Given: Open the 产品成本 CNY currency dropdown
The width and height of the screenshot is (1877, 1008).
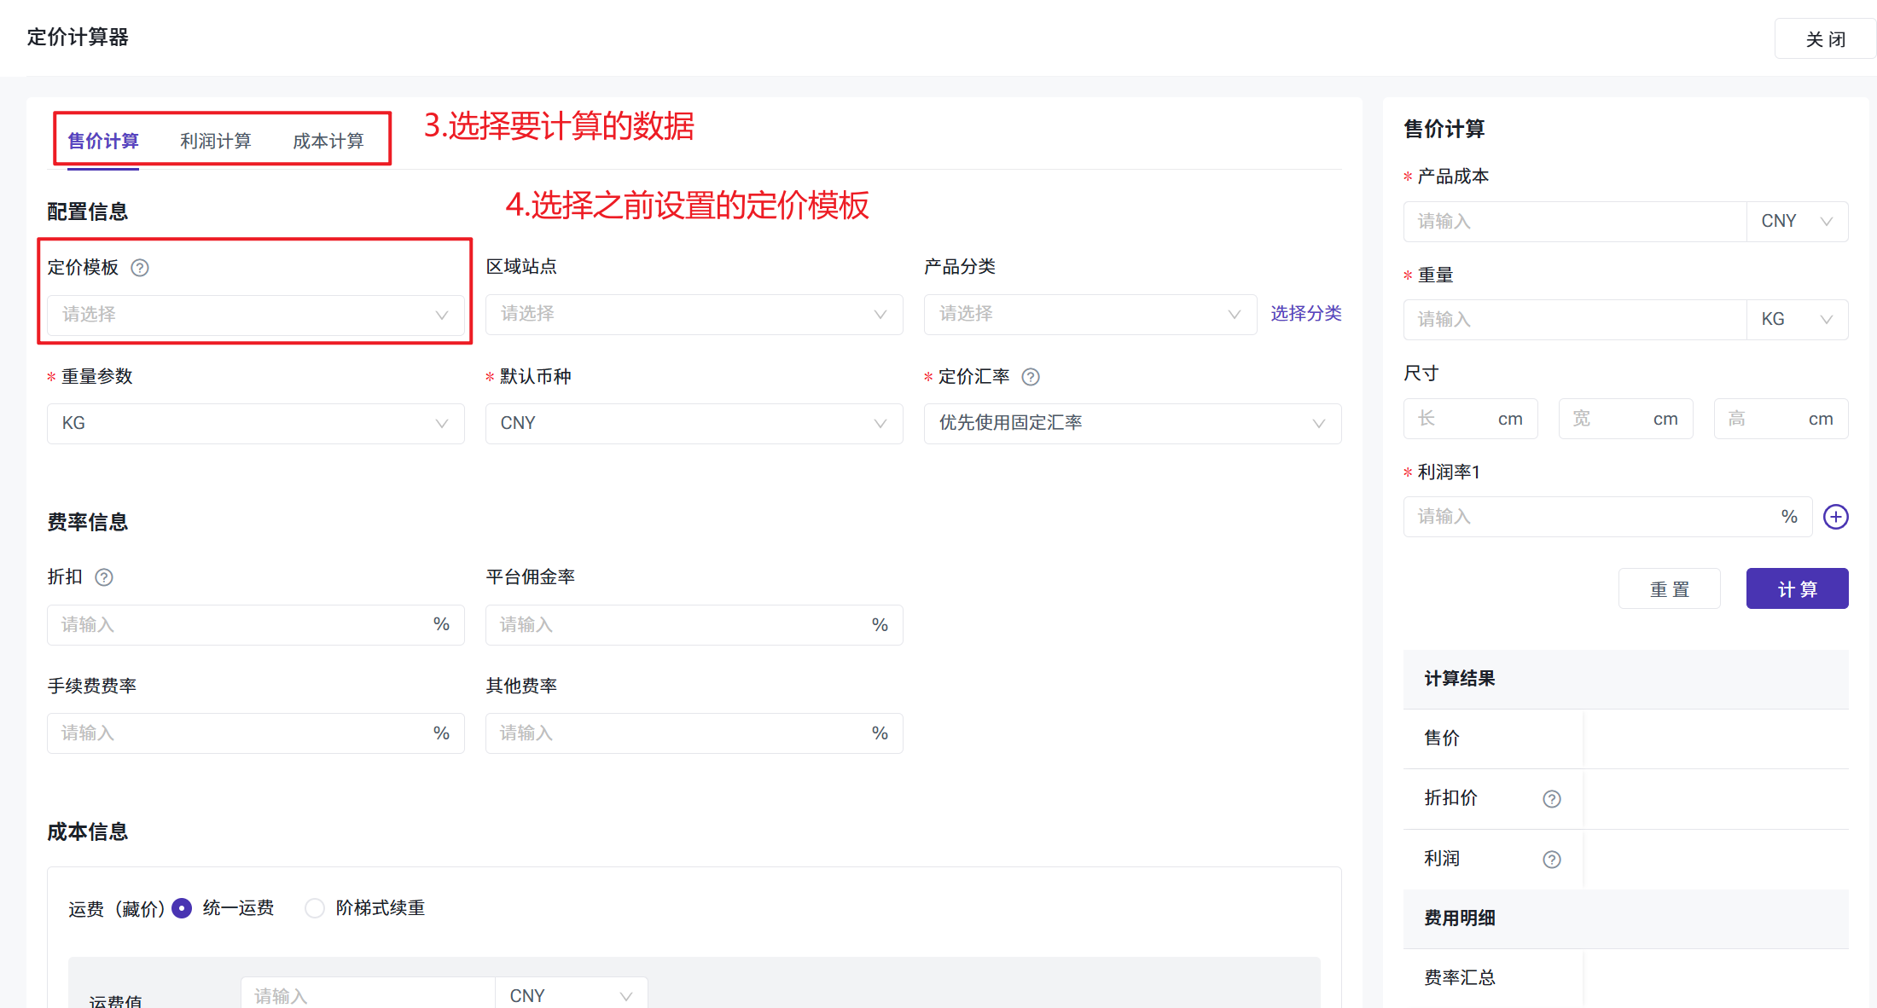Looking at the screenshot, I should [x=1797, y=222].
